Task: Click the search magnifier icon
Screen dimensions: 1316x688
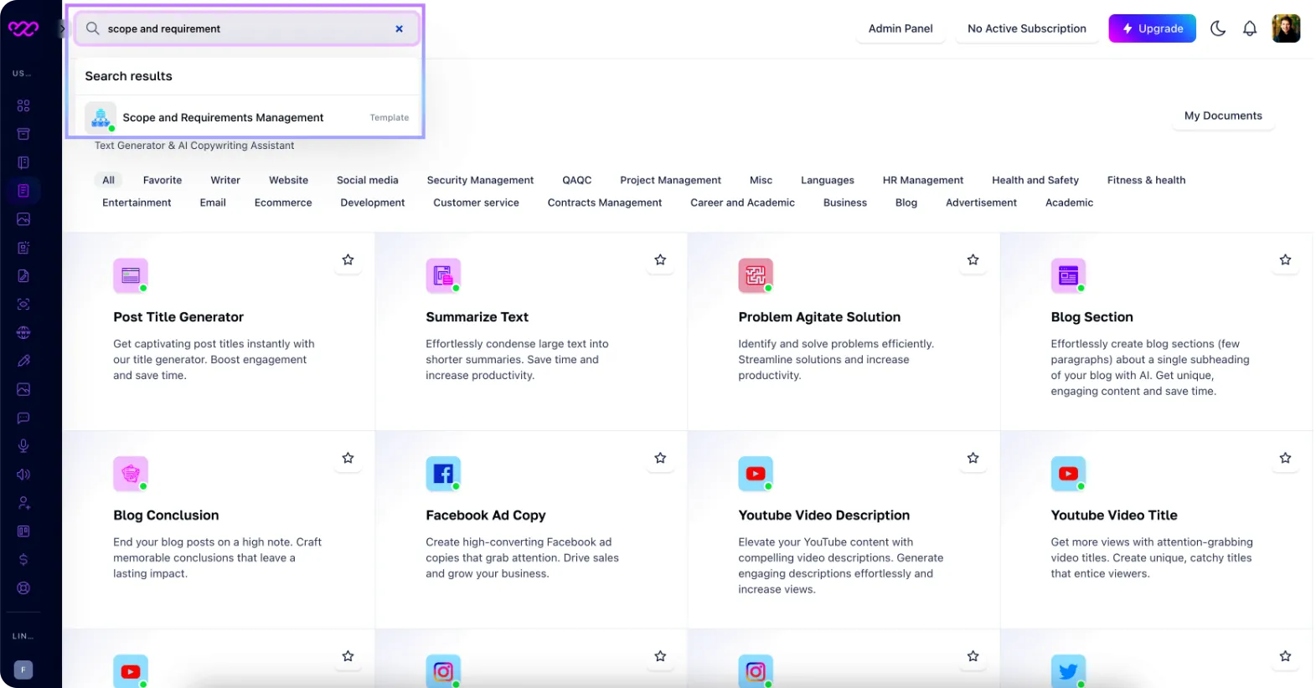Action: (92, 28)
